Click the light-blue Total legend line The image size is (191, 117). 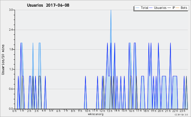click(x=137, y=8)
